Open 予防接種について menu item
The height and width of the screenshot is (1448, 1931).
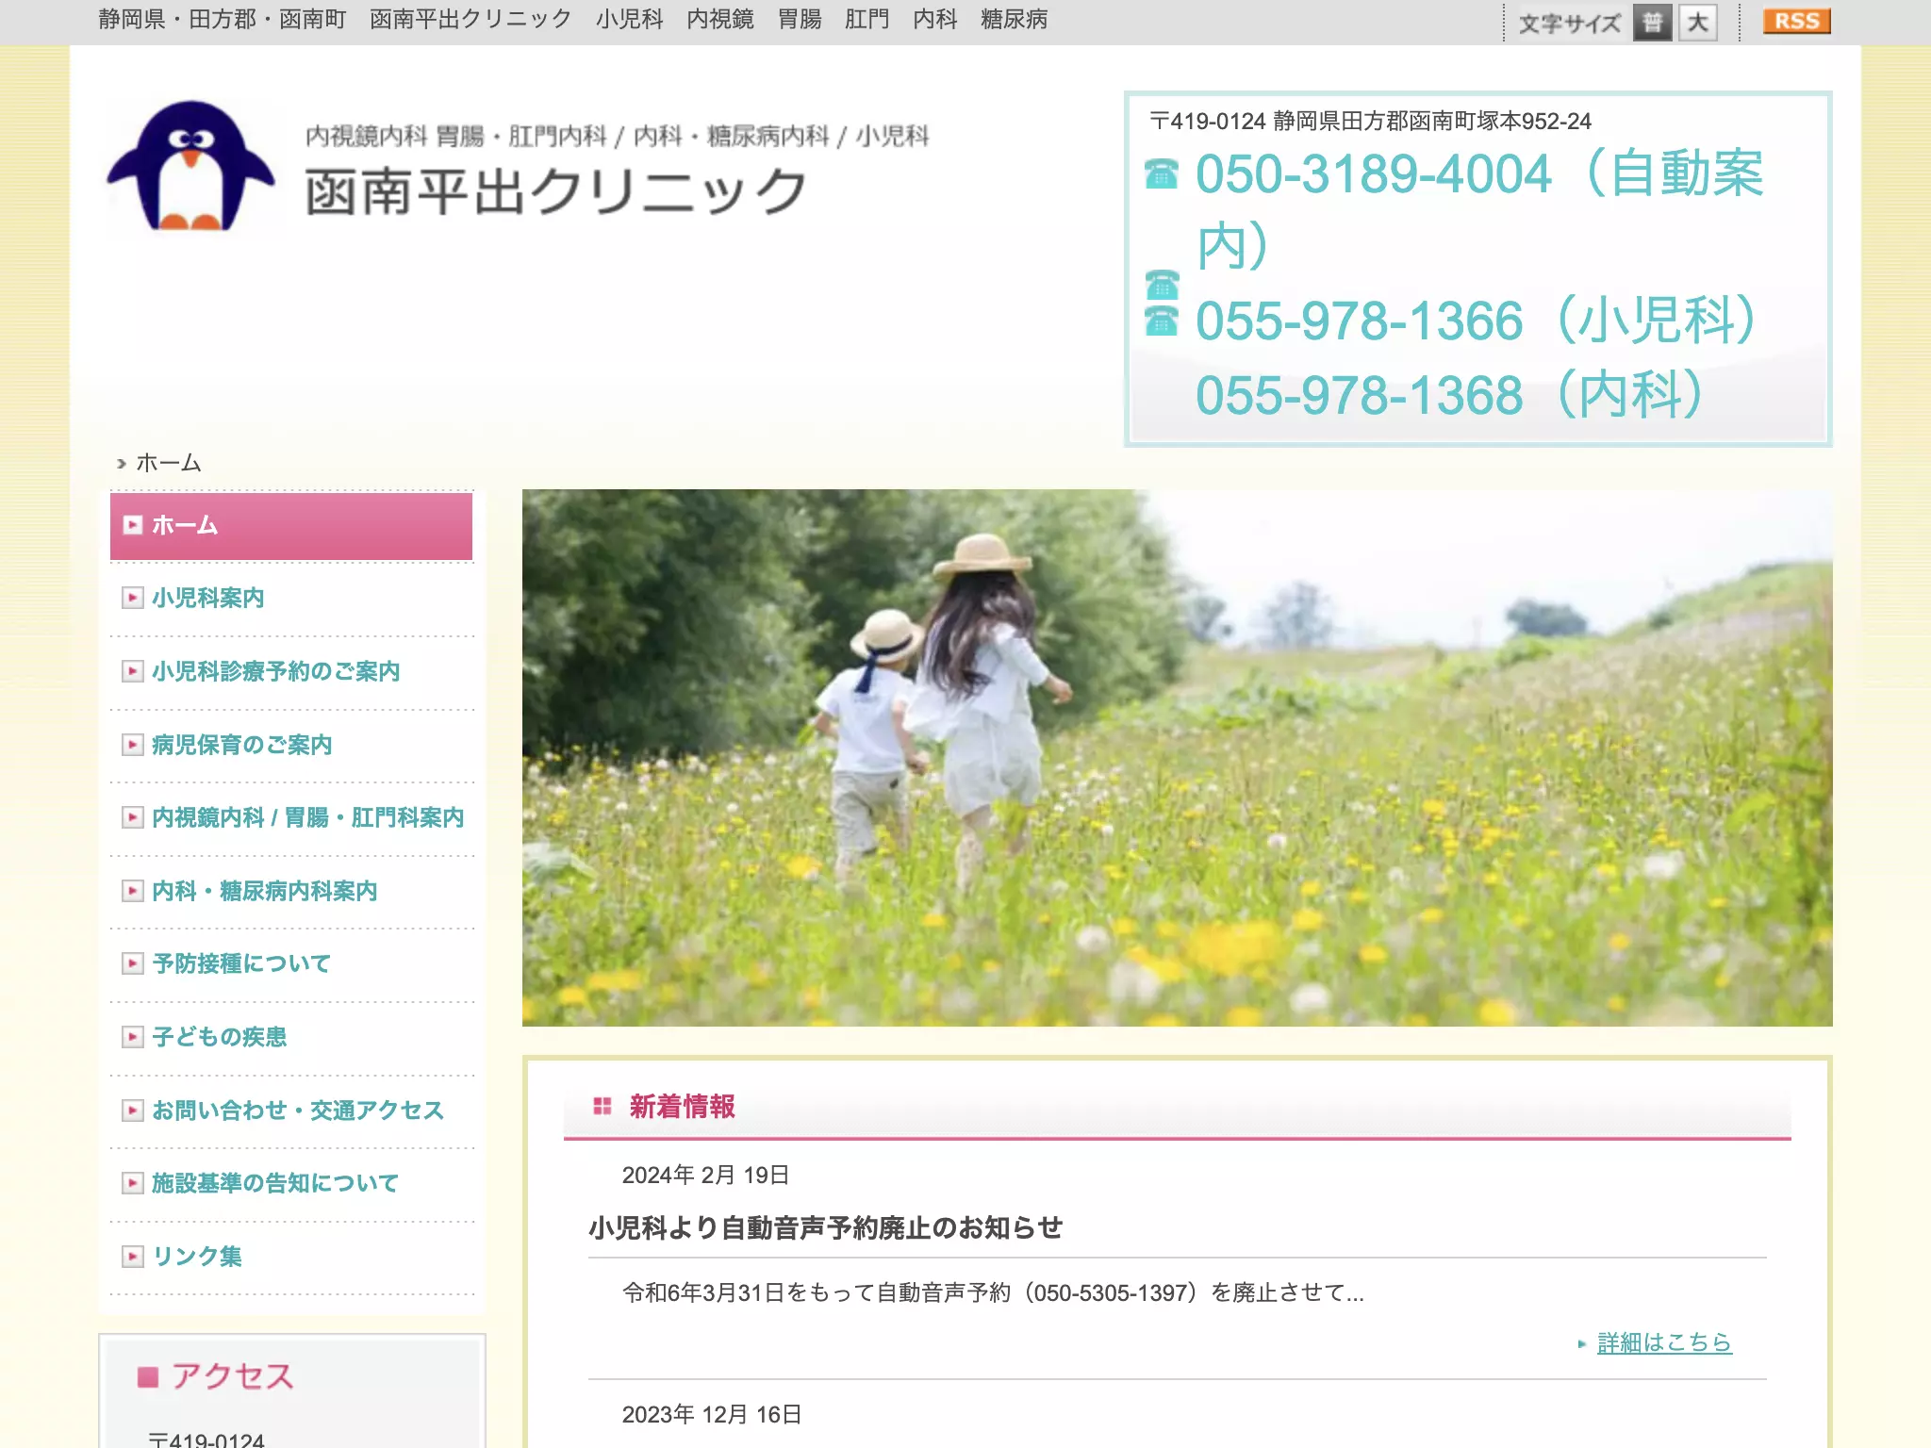click(x=291, y=963)
